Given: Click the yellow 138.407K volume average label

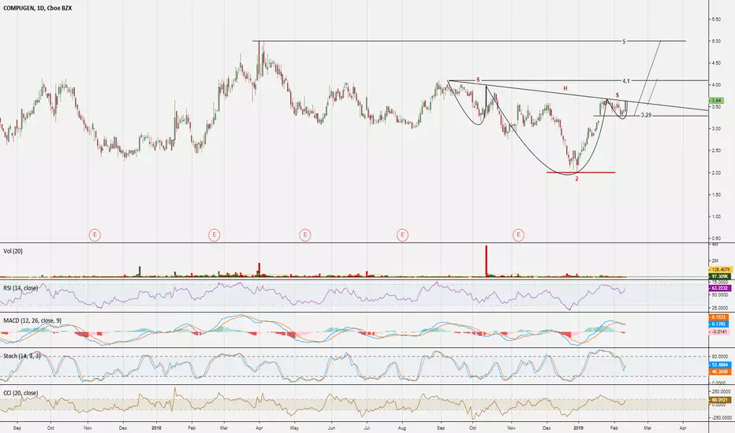Looking at the screenshot, I should [x=720, y=270].
